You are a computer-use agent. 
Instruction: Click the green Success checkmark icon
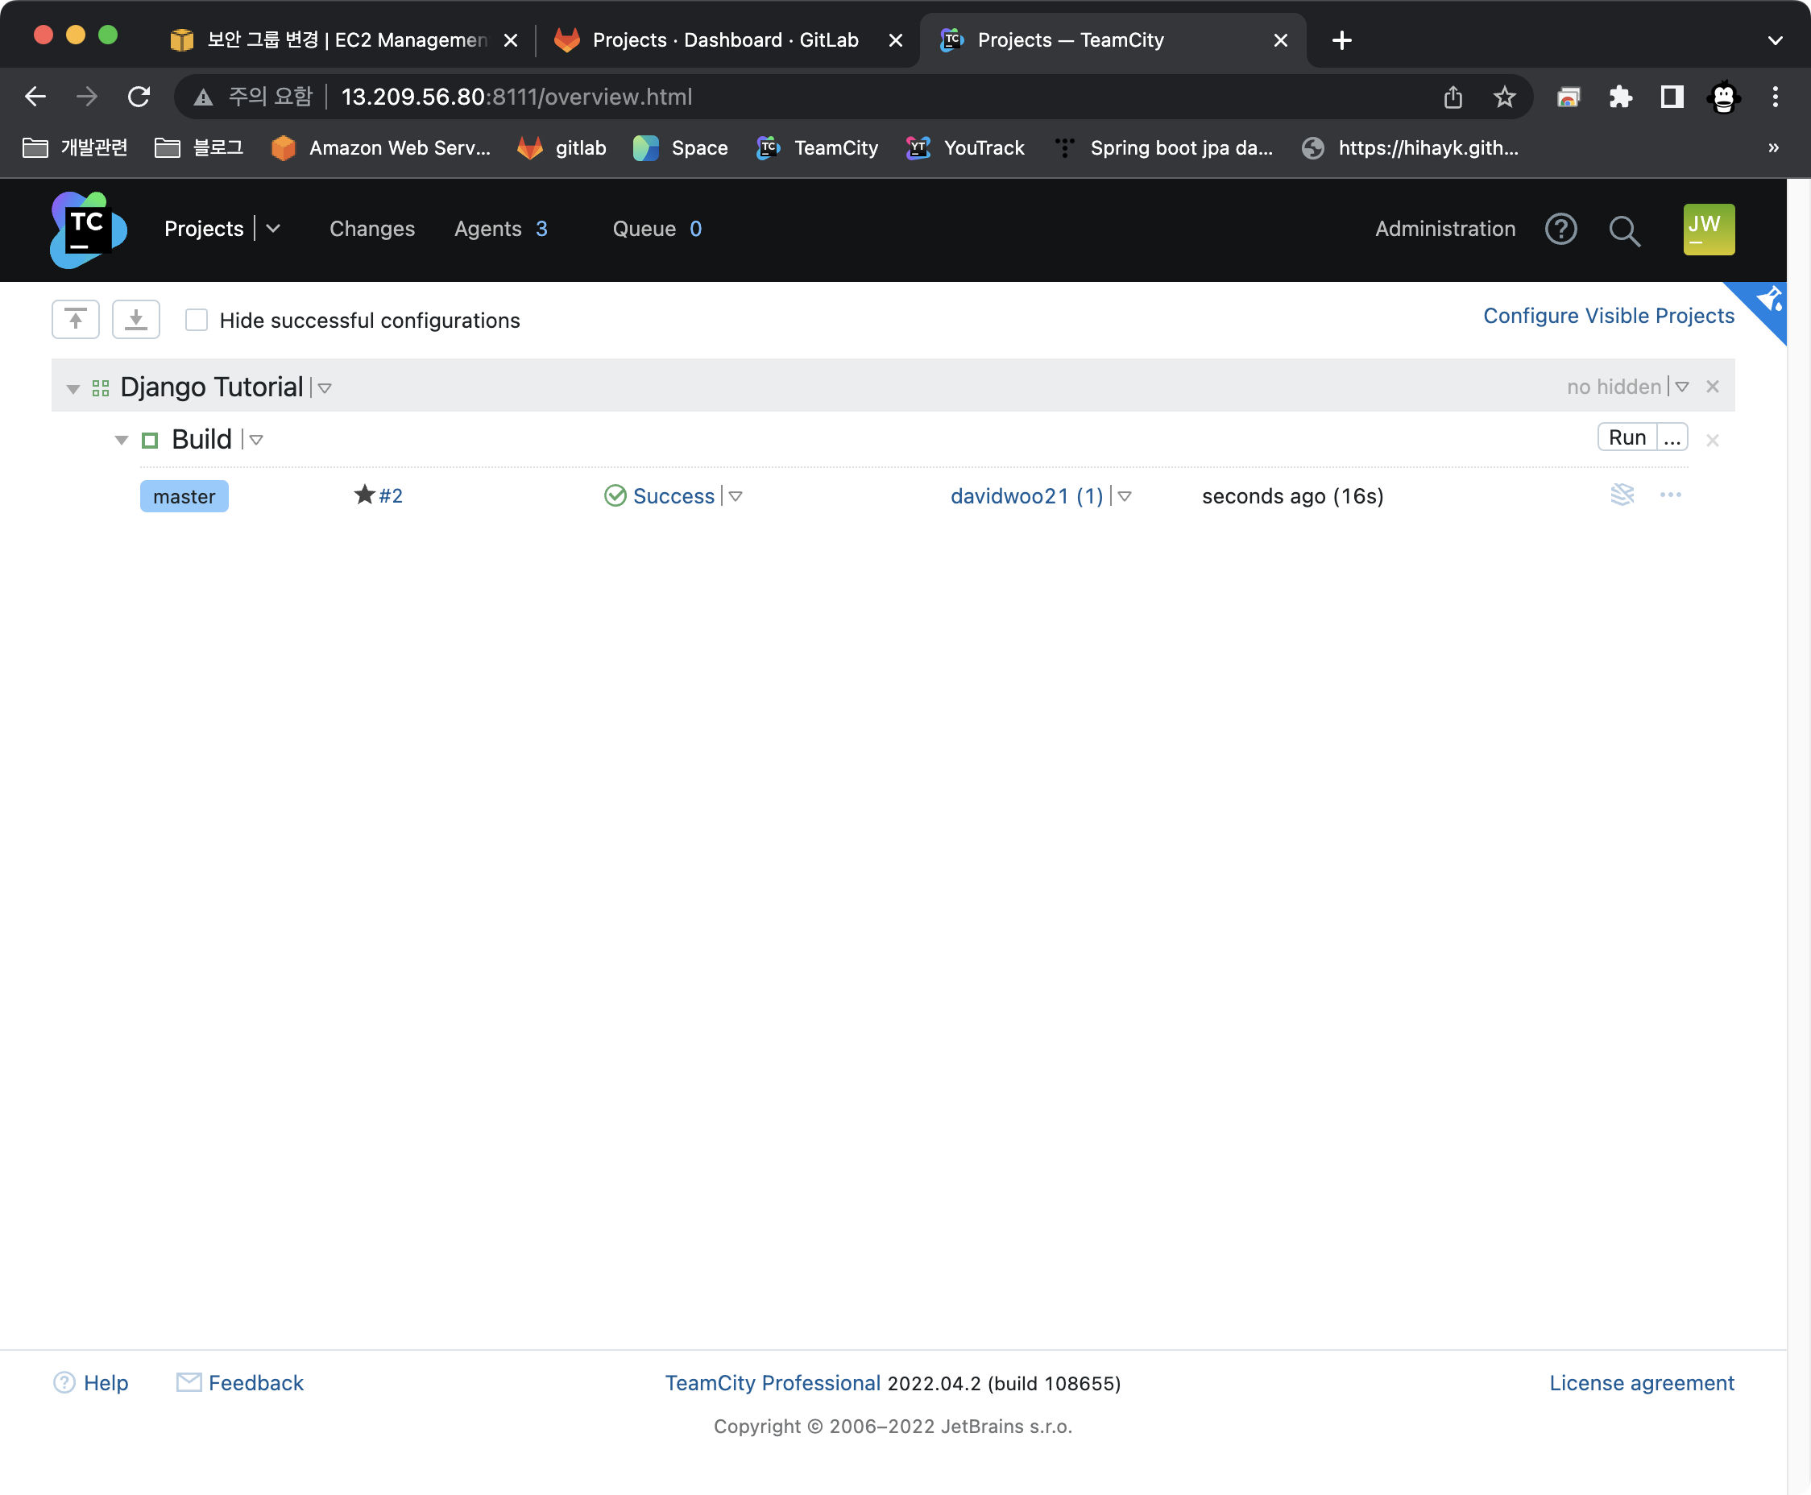pos(615,495)
